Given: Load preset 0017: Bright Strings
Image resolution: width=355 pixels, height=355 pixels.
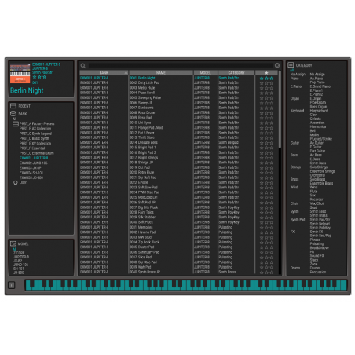Looking at the screenshot, I should click(x=144, y=158).
